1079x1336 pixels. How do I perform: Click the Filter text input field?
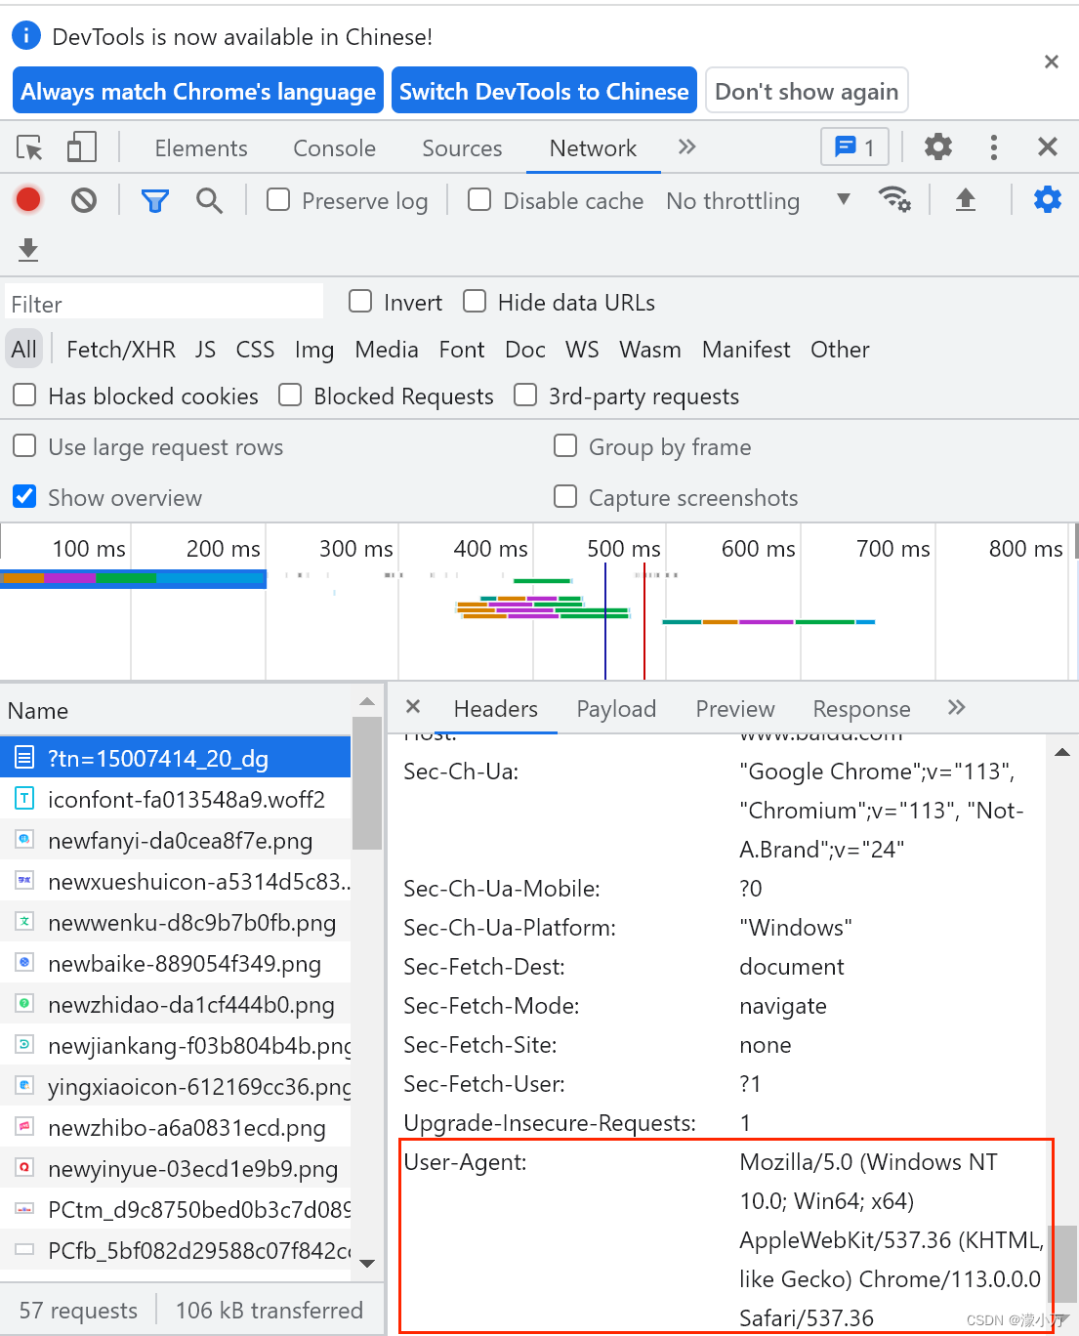[164, 304]
